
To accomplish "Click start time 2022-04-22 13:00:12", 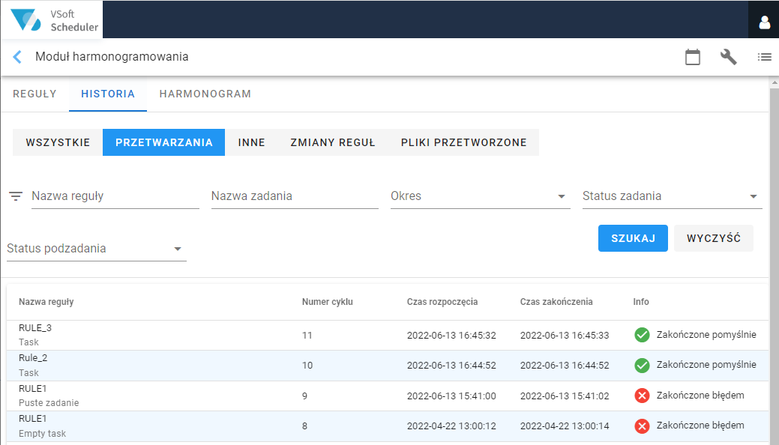I will pos(451,426).
